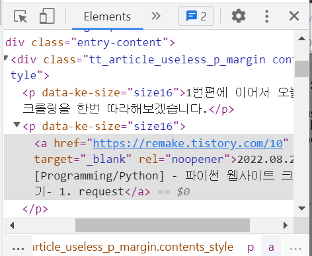Click the vertical scrollbar thumb
The height and width of the screenshot is (256, 312).
pos(301,69)
